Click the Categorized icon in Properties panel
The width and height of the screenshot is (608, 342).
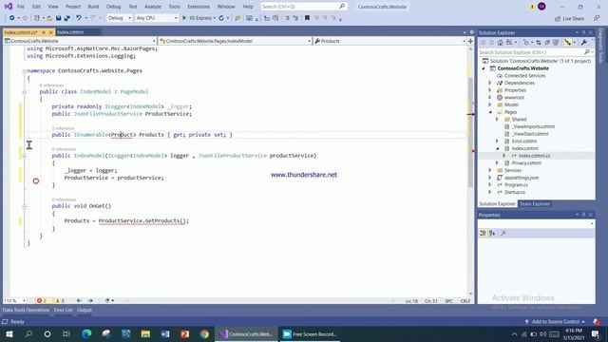coord(484,233)
